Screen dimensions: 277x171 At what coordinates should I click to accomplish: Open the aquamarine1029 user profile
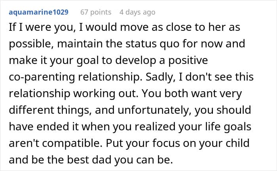[x=38, y=12]
